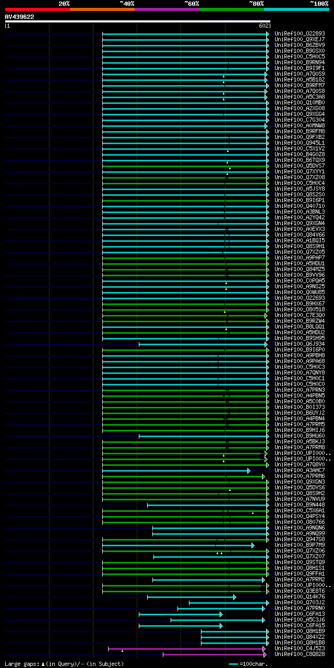The image size is (334, 668).
Task: Click the red 20% identity legend segment
Action: (38, 9)
